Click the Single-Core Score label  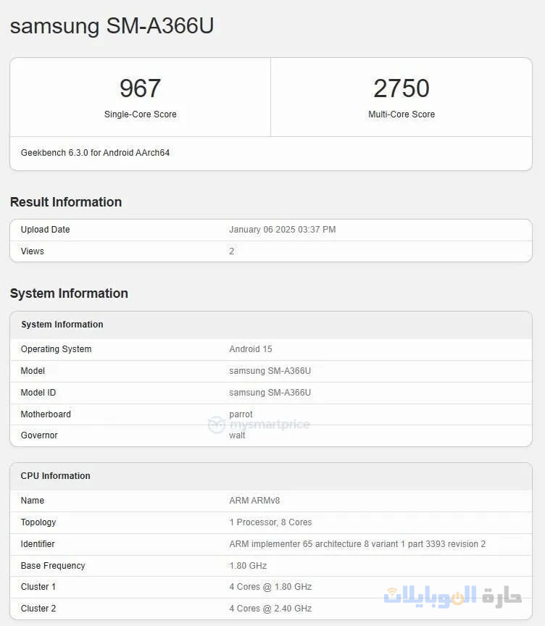pos(140,114)
